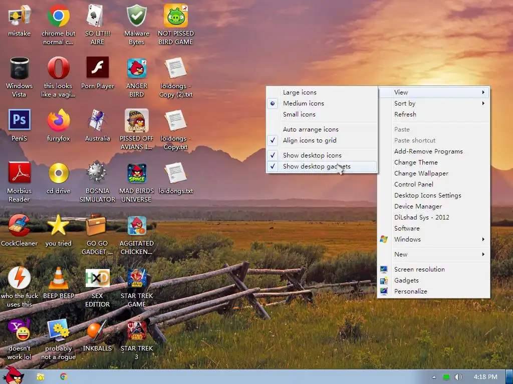
Task: Choose Small icons view option
Action: [x=322, y=114]
